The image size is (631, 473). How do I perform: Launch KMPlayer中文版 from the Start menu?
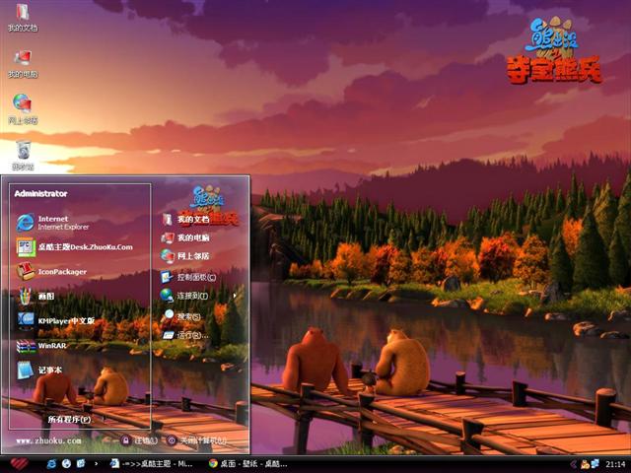tap(55, 320)
